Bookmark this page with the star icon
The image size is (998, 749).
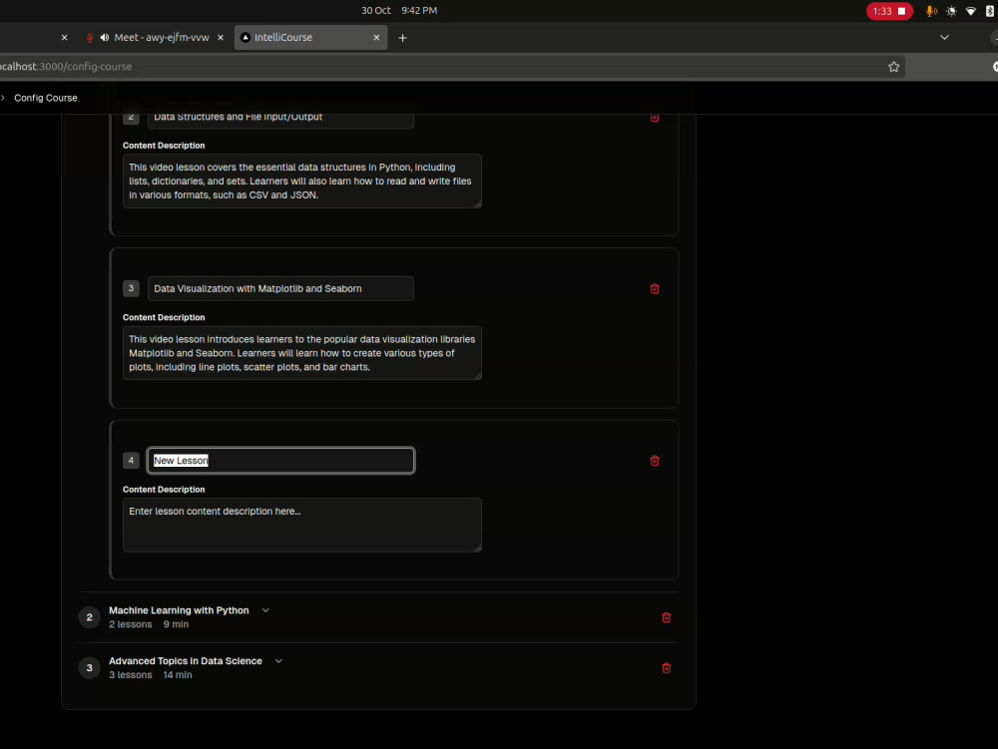893,67
